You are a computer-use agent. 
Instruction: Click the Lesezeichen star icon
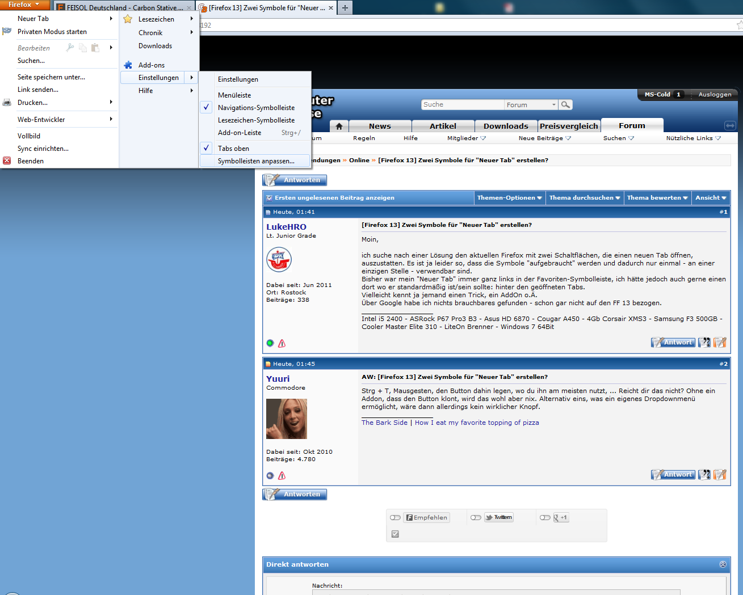[128, 19]
